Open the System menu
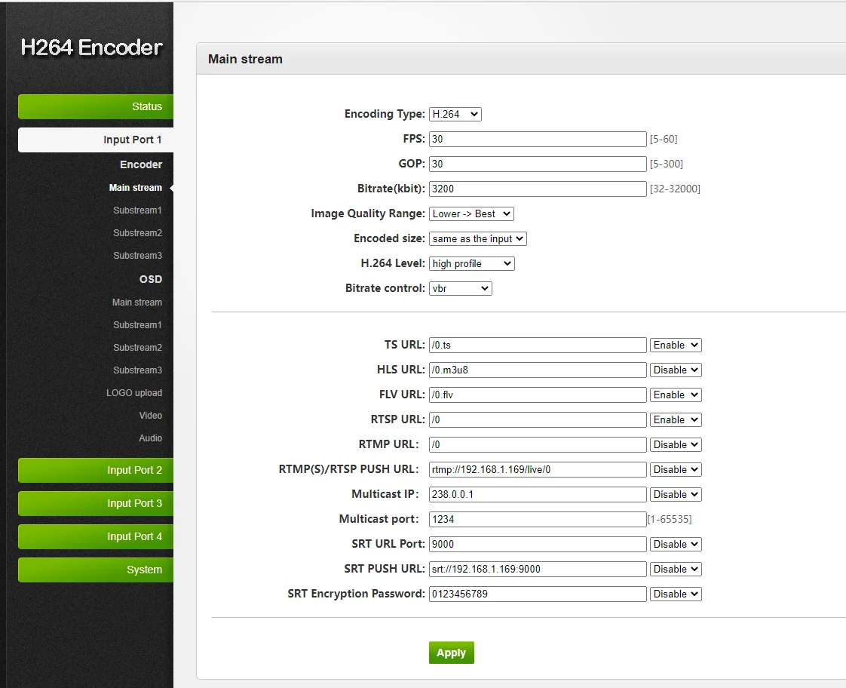Viewport: 846px width, 688px height. [x=96, y=570]
